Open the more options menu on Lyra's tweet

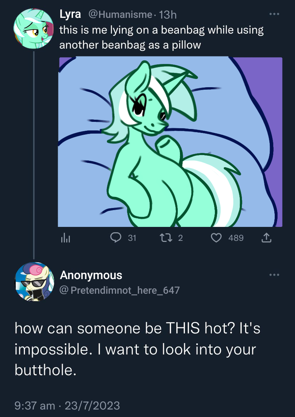(273, 14)
